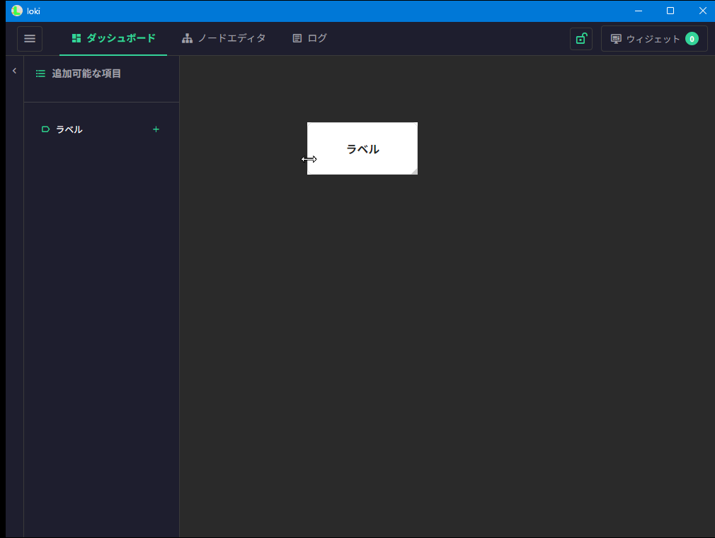Minimize the loki window
Screen dimensions: 715x538
[639, 11]
